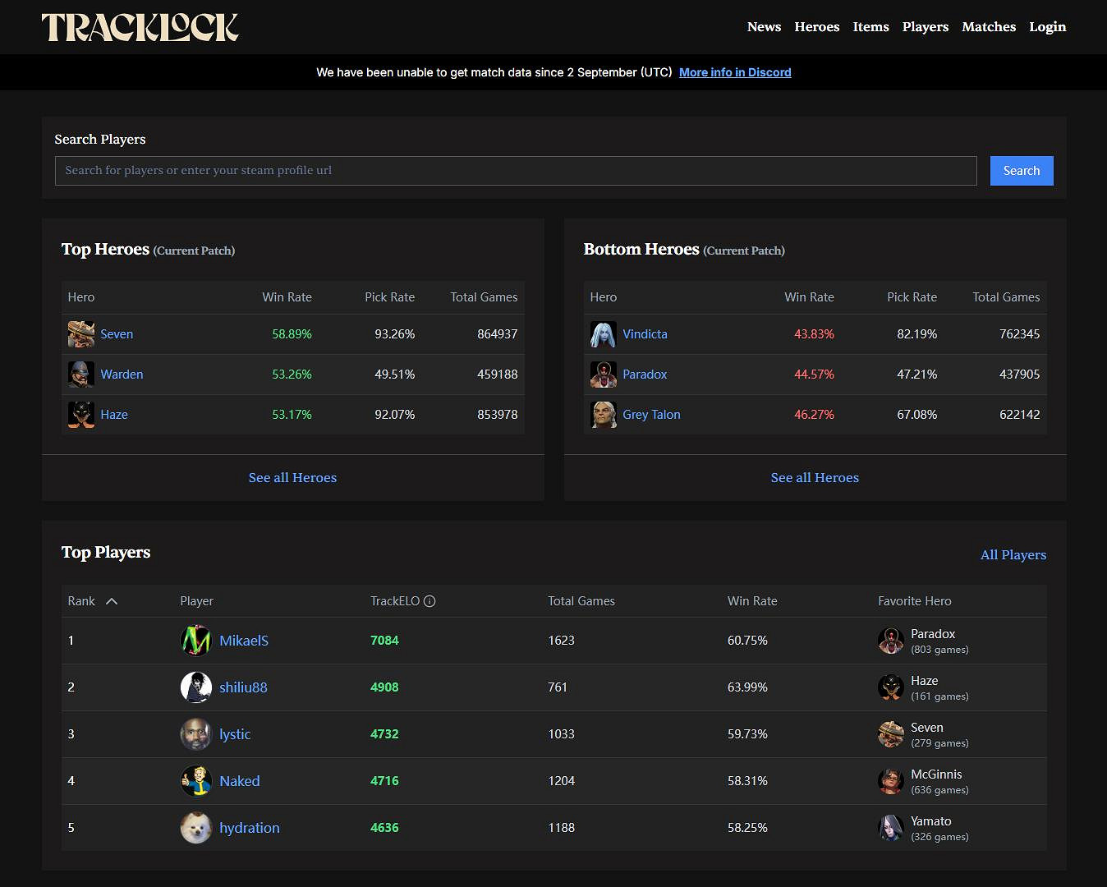Screen dimensions: 1107x887
Task: Sort players by Win Rate column
Action: [x=751, y=601]
